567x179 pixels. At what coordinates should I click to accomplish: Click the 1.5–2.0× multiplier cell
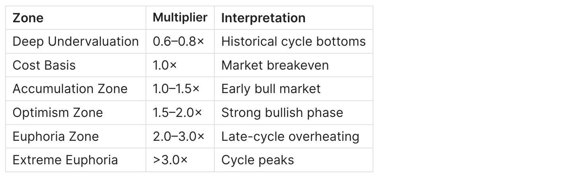pos(177,113)
